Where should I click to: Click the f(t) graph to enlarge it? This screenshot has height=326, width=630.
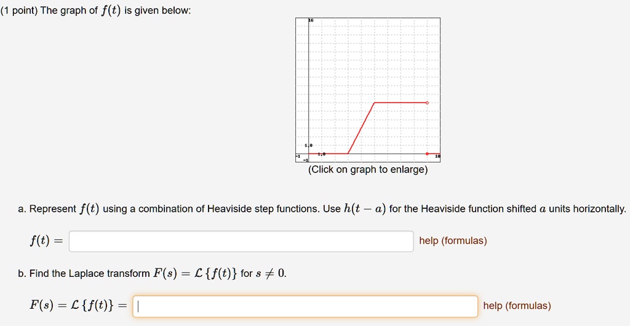tap(368, 90)
